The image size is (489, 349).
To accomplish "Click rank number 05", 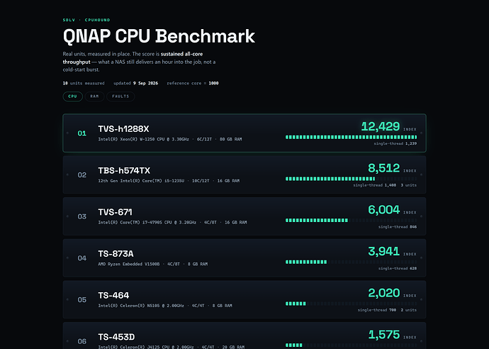I will click(82, 299).
